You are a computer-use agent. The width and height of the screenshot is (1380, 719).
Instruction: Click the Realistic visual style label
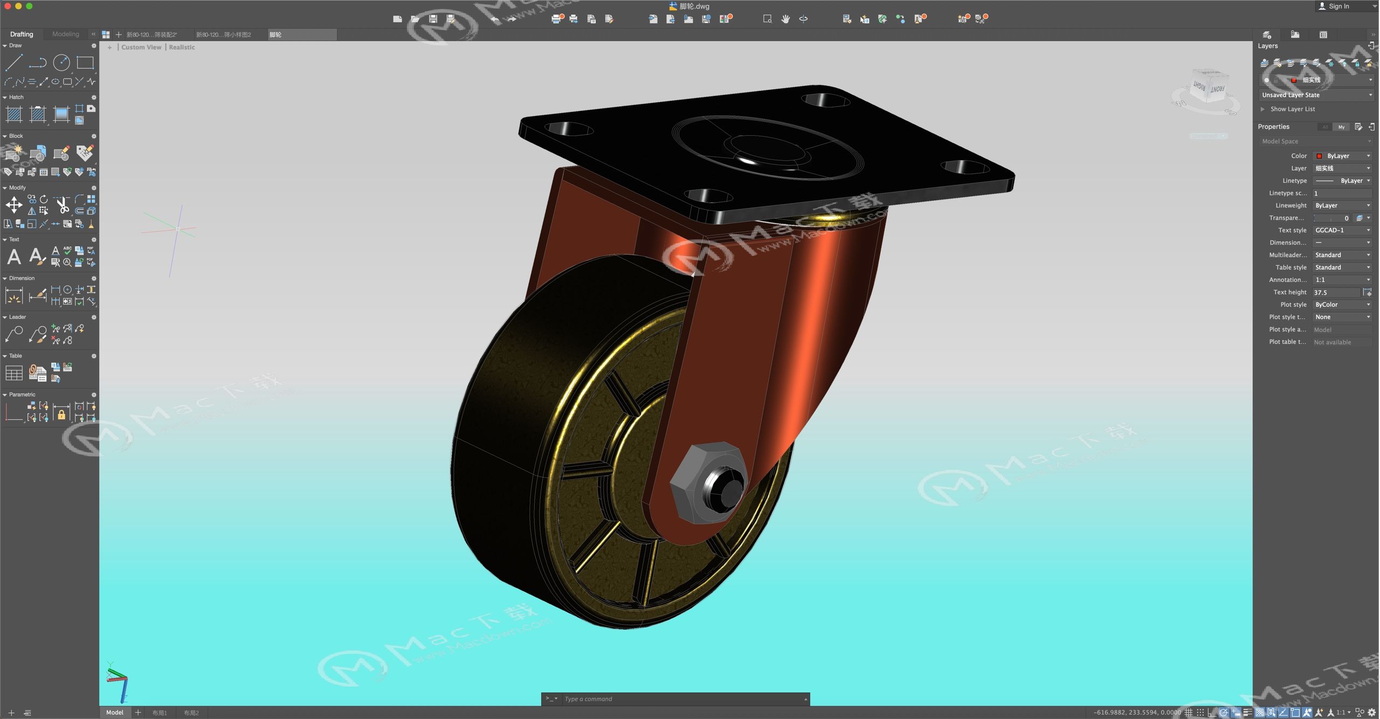[x=182, y=47]
